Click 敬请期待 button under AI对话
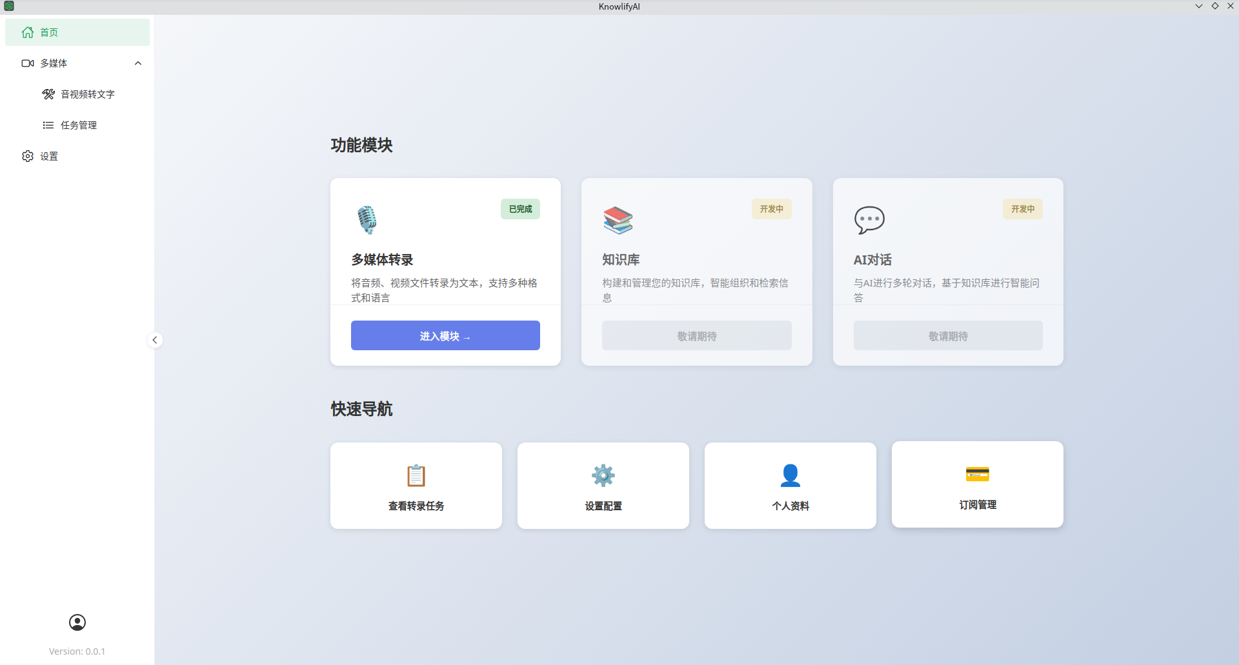Screen dimensions: 1239x665 point(947,336)
